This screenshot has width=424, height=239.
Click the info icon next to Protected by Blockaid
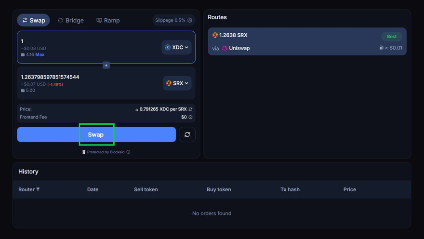[128, 152]
